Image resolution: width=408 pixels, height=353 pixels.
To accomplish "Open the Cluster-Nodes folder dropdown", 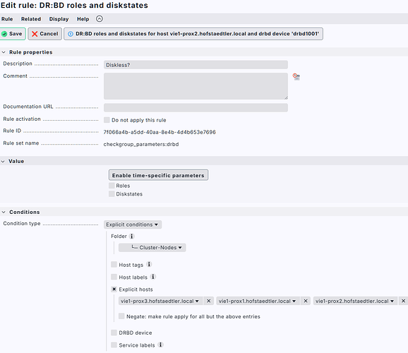I will click(152, 247).
